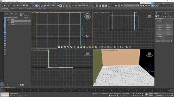
Task: Activate the Select and Scale tool
Action: [x=42, y=6]
